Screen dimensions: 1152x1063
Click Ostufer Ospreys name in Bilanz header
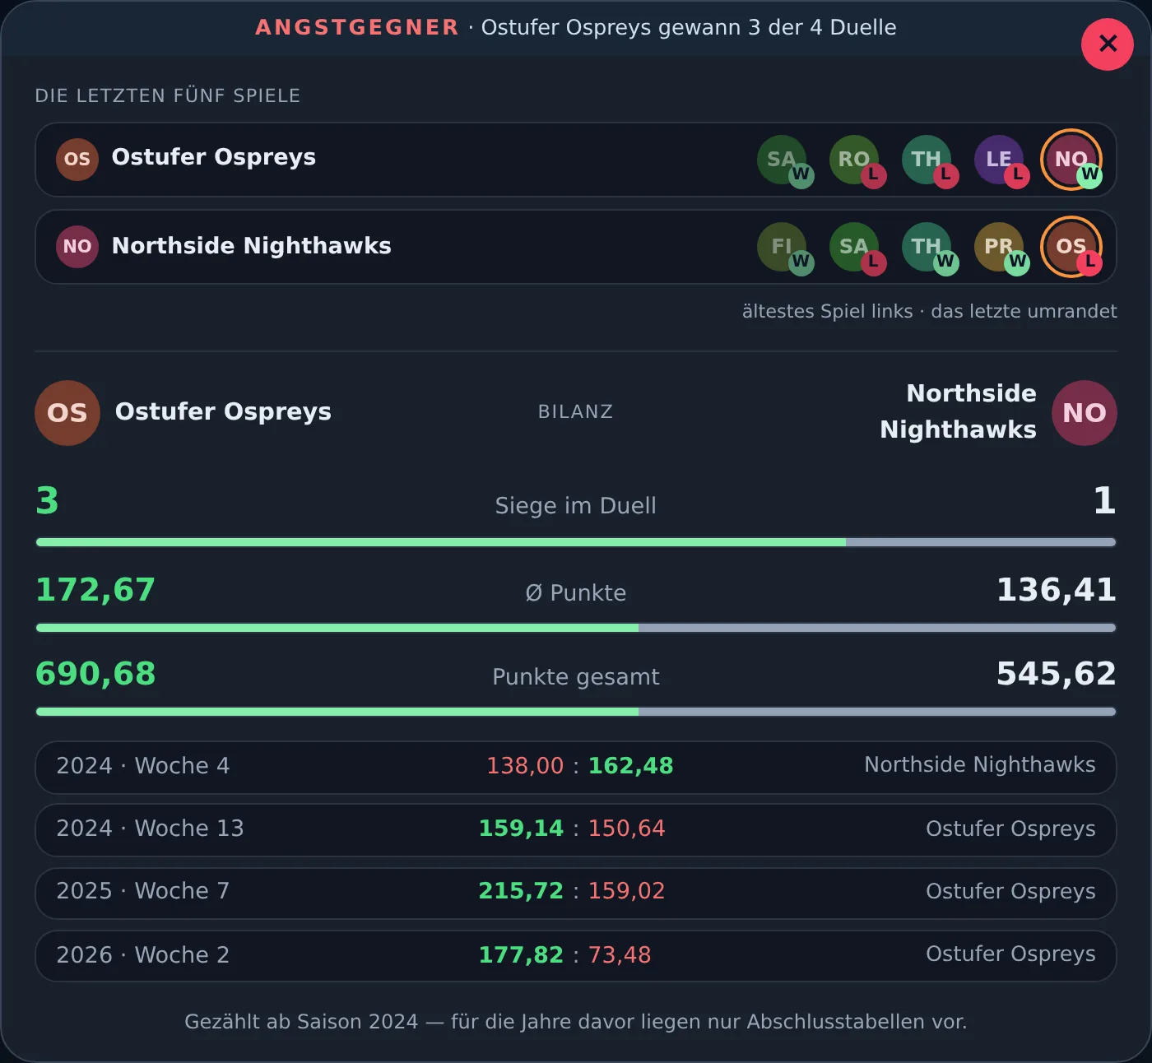(223, 411)
